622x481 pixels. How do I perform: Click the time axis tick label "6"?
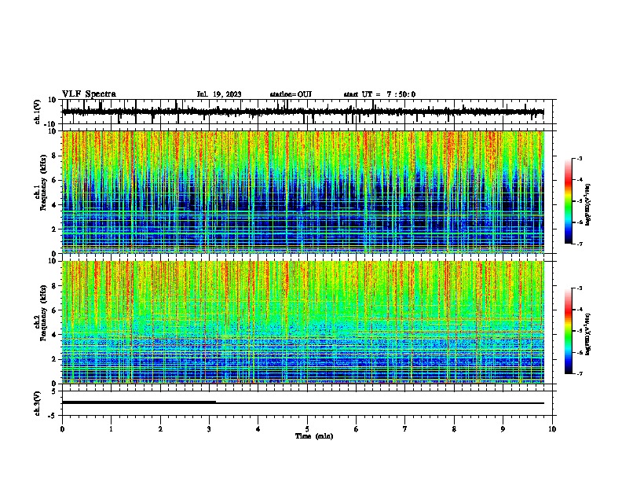[x=357, y=429]
